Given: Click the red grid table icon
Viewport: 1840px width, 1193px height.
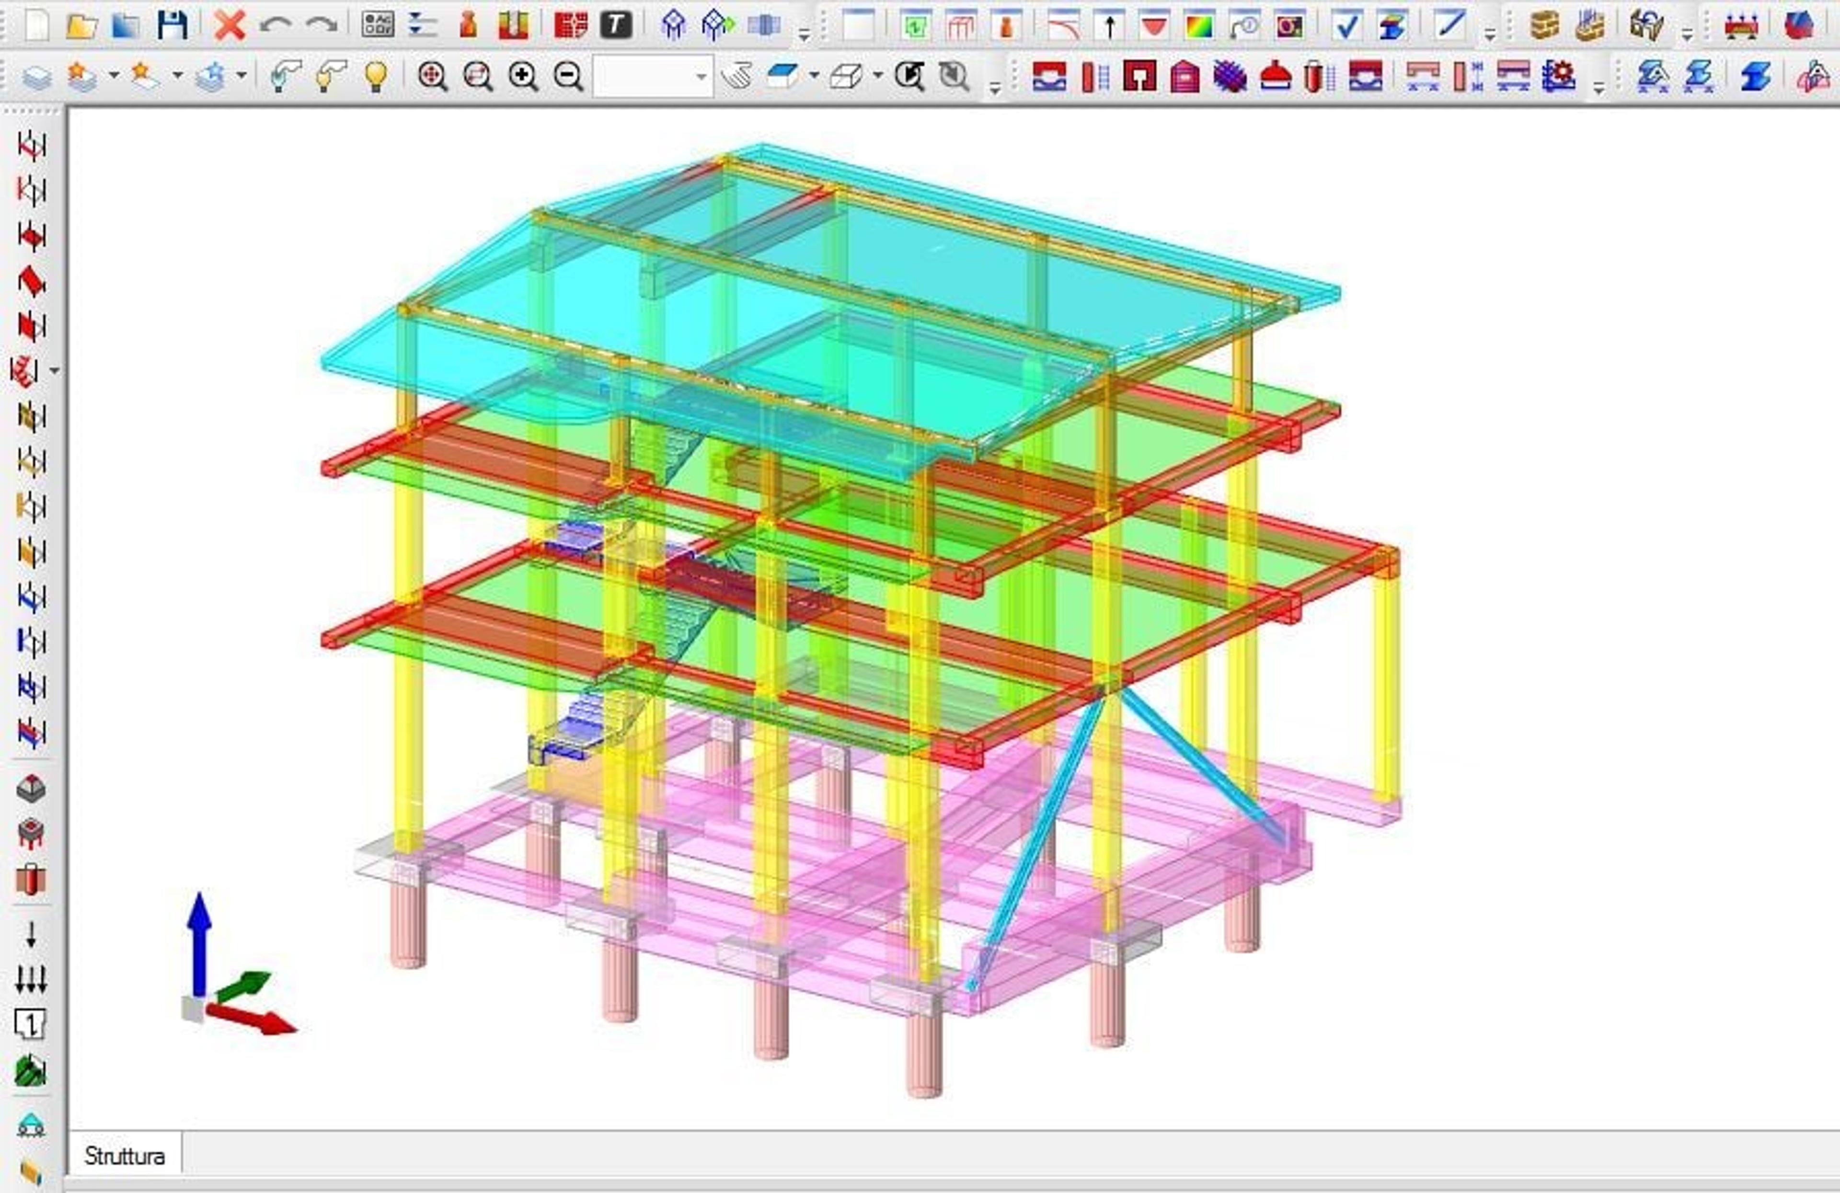Looking at the screenshot, I should [x=571, y=25].
